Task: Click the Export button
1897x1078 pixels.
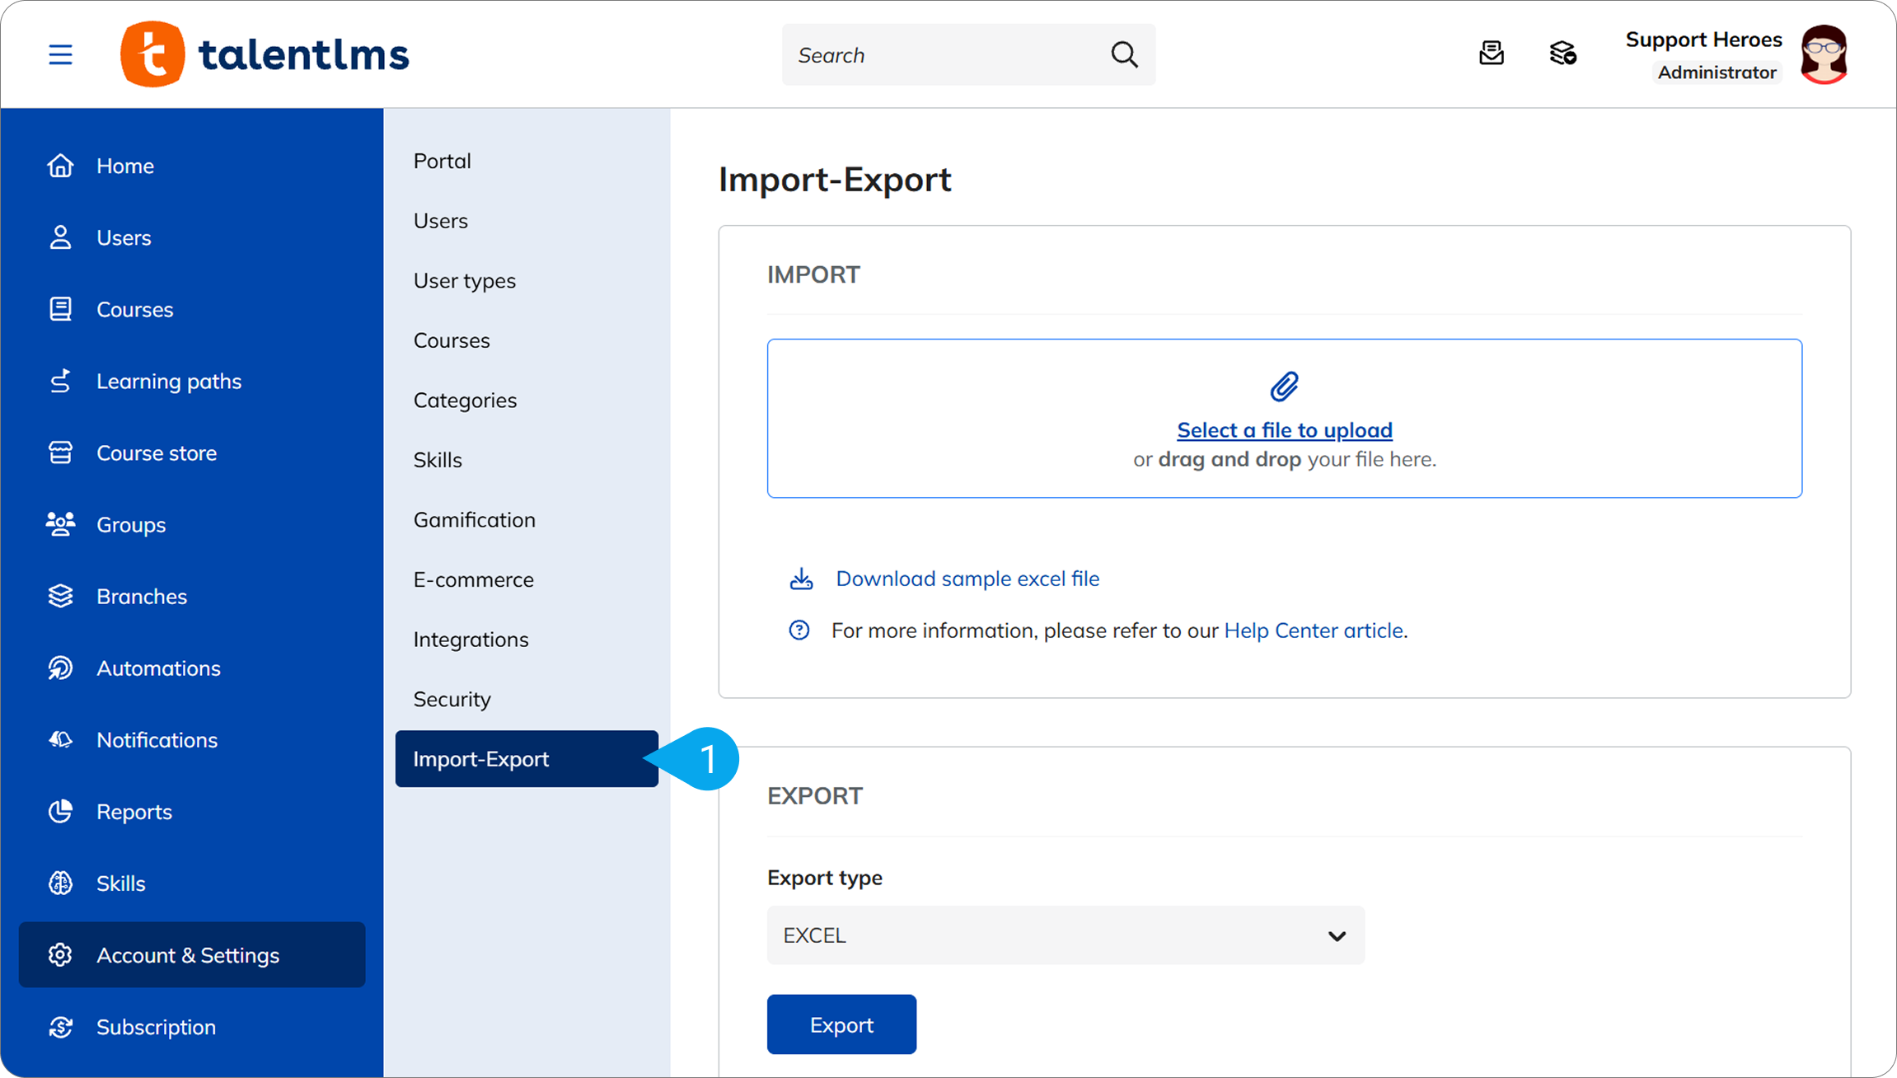Action: [x=841, y=1024]
